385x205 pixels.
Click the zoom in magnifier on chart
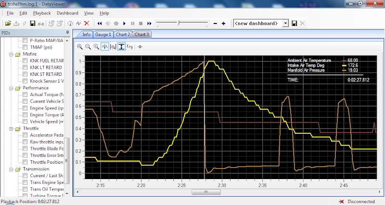point(80,47)
